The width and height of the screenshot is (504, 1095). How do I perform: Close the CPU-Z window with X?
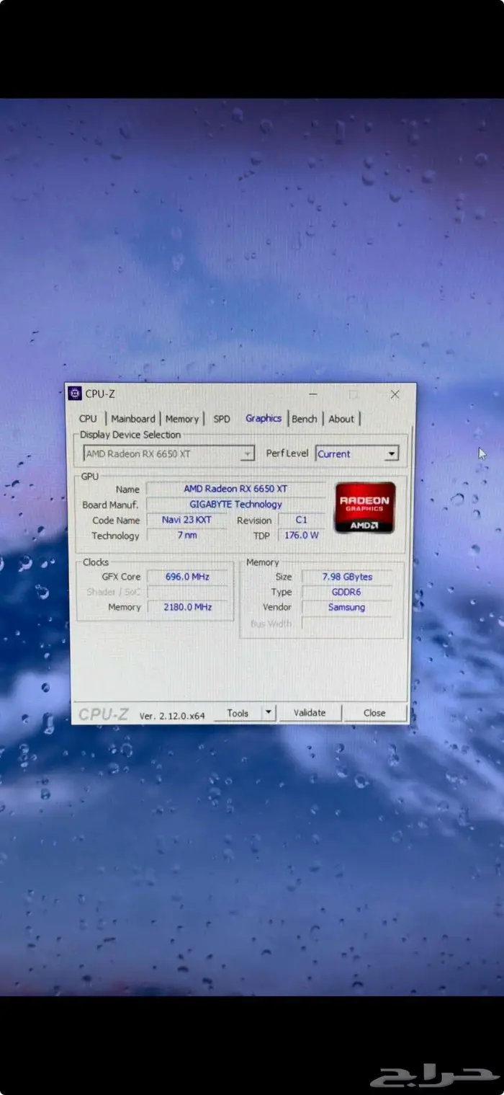click(395, 394)
